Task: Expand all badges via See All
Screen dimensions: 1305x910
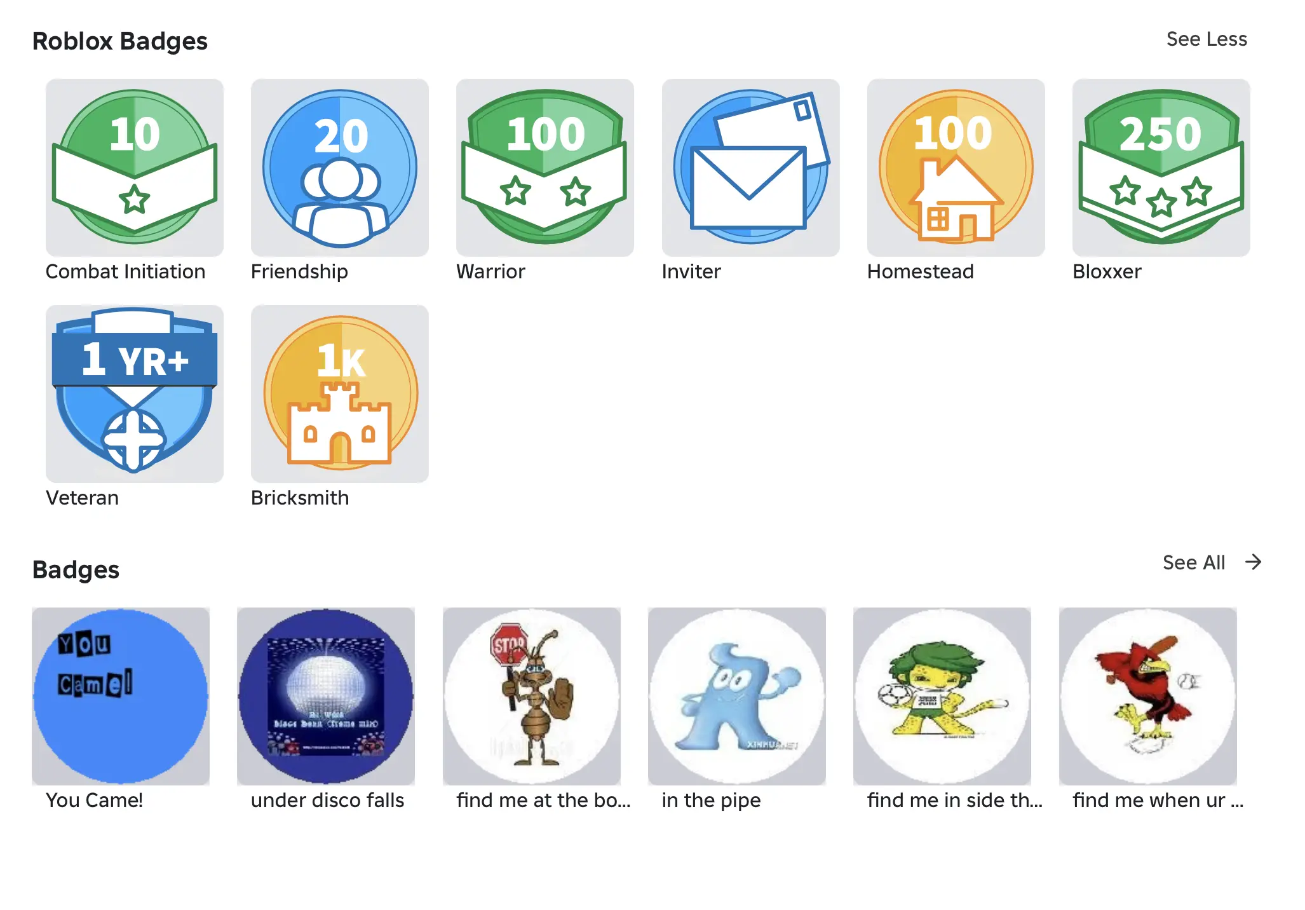Action: [1194, 562]
